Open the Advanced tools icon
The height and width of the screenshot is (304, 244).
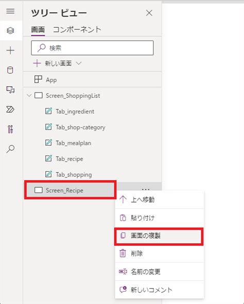point(10,129)
